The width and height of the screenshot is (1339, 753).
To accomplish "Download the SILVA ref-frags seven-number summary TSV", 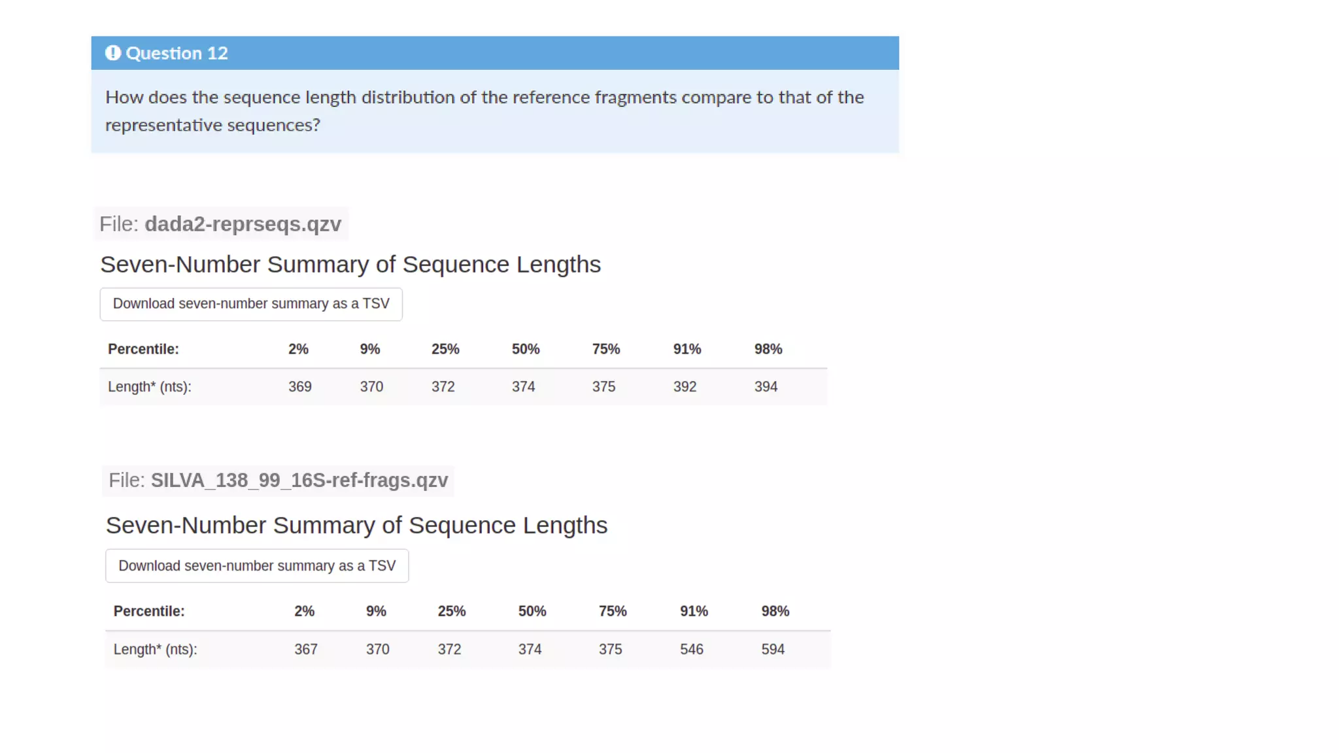I will coord(257,566).
